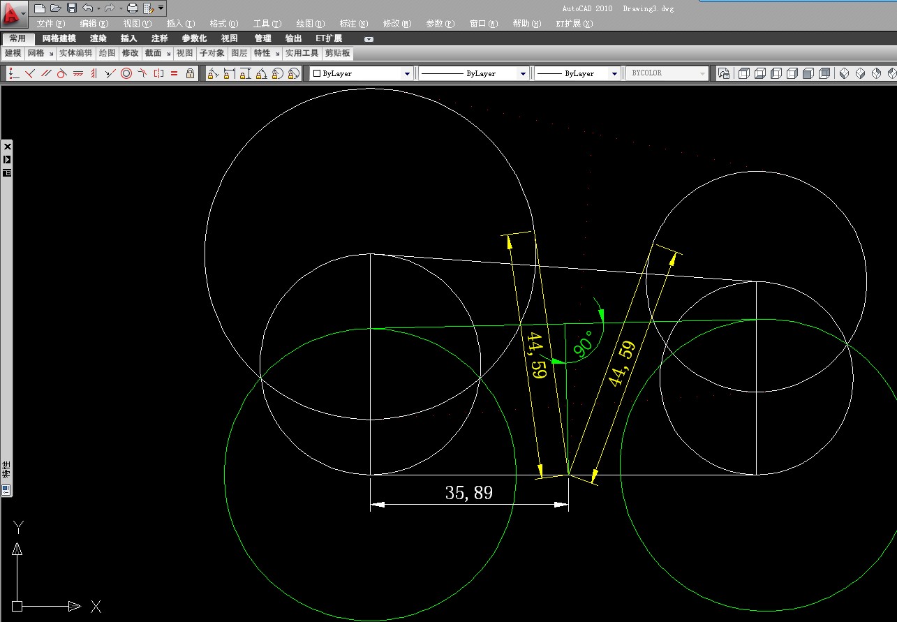Apply the equal geometric constraint
Image resolution: width=897 pixels, height=622 pixels.
click(x=175, y=73)
